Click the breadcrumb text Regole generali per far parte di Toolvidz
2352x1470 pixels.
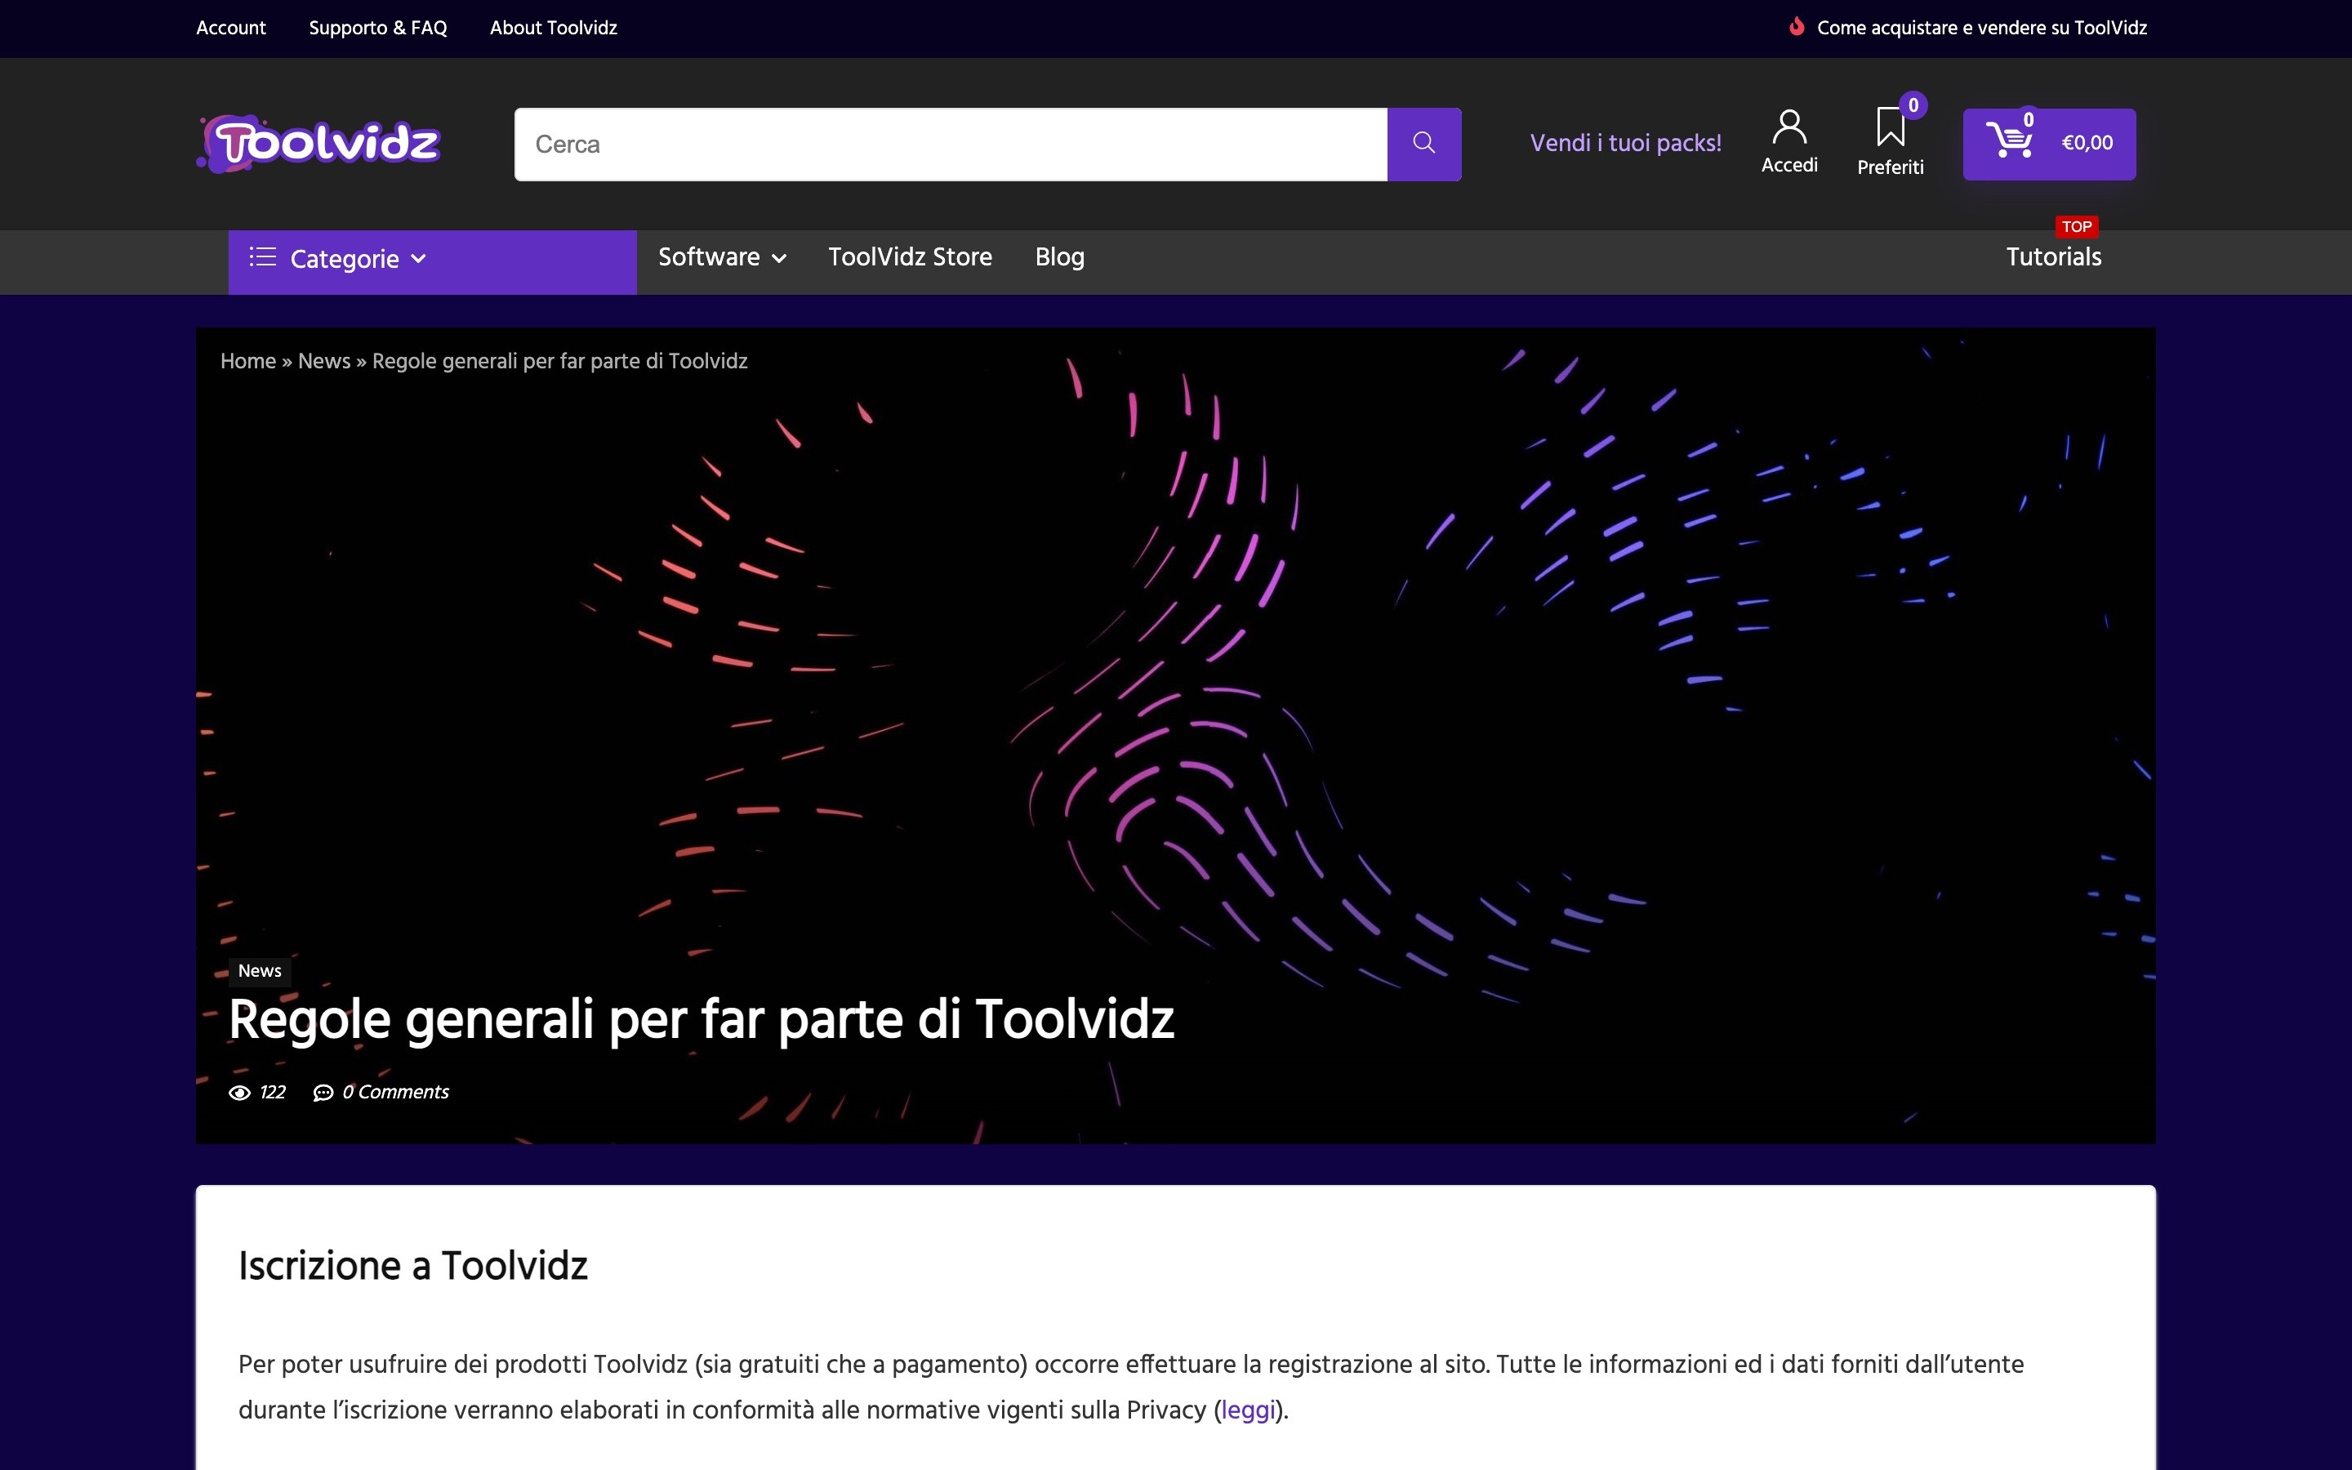click(559, 361)
